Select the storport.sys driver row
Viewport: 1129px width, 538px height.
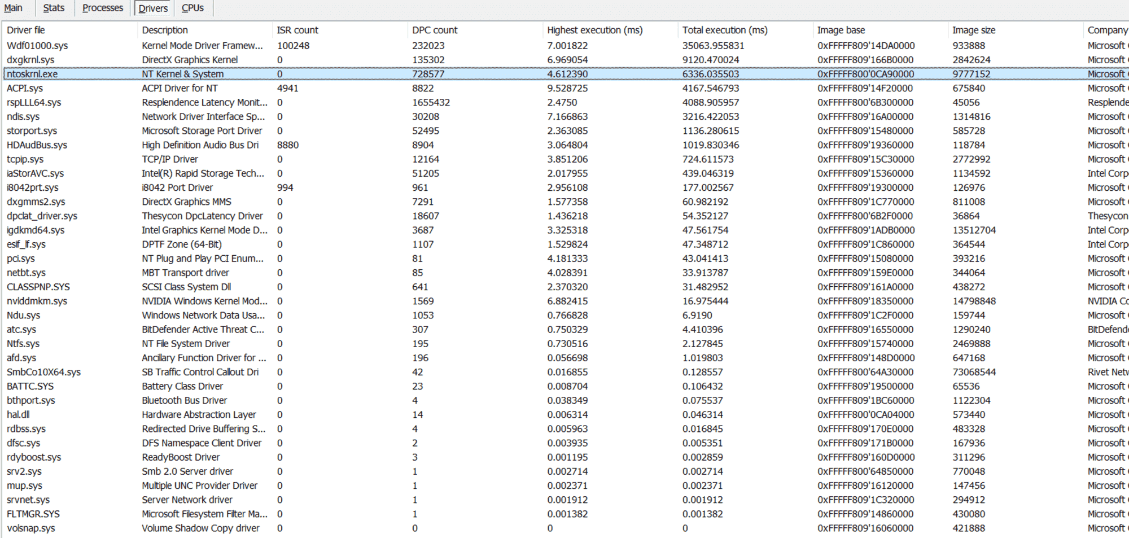pyautogui.click(x=566, y=130)
